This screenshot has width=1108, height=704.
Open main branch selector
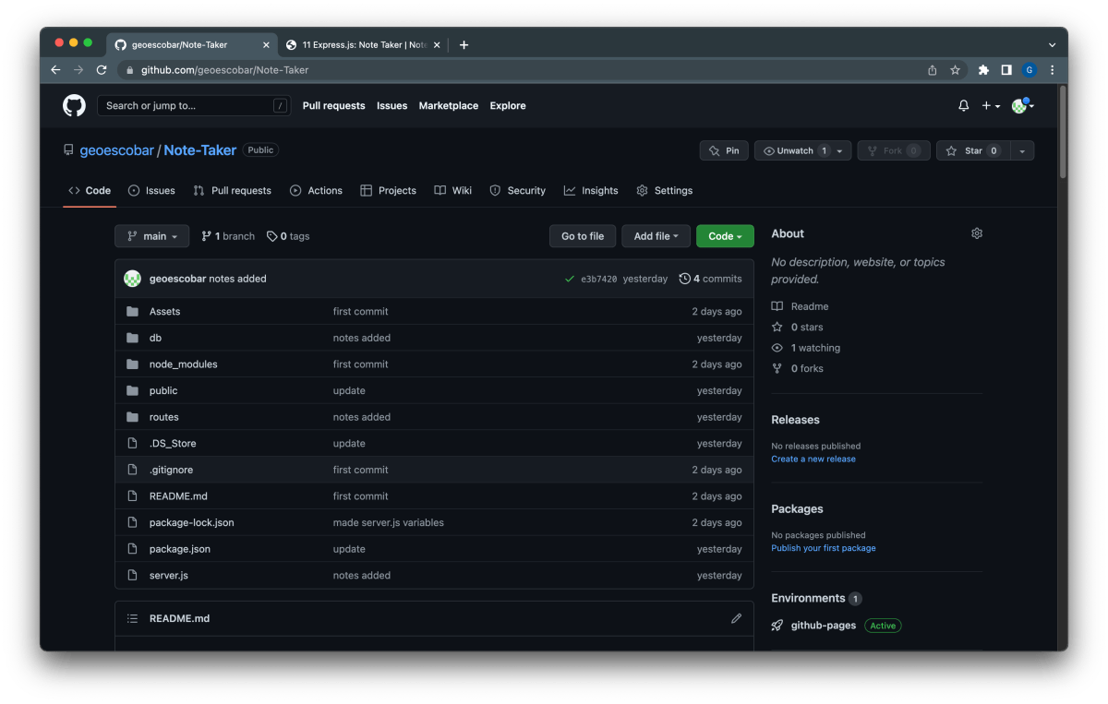click(x=151, y=236)
